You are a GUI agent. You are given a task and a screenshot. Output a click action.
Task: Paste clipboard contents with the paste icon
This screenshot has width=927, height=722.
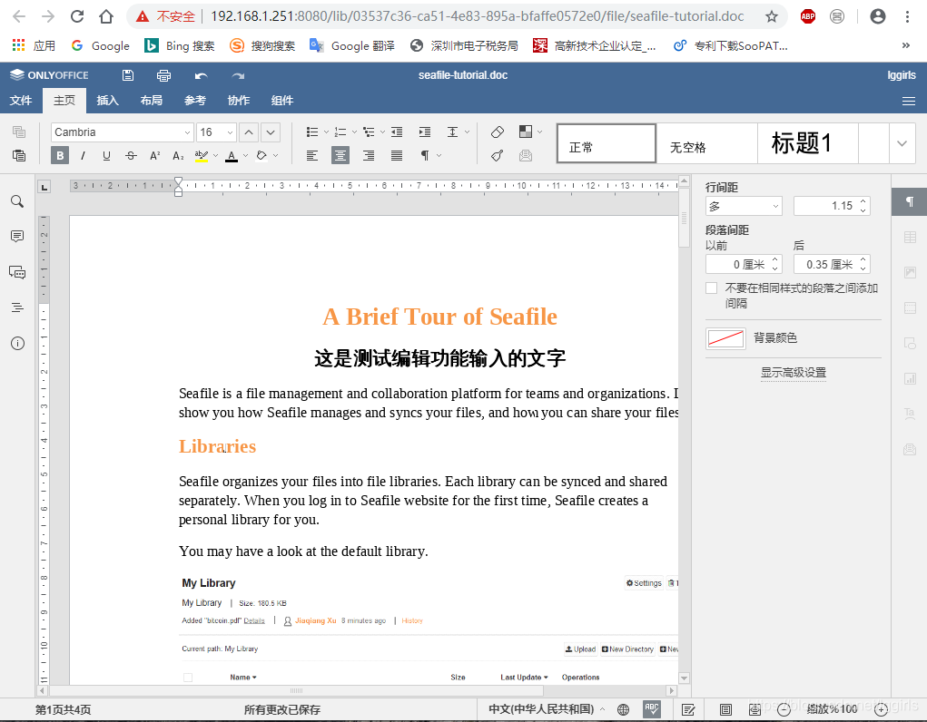(x=19, y=155)
